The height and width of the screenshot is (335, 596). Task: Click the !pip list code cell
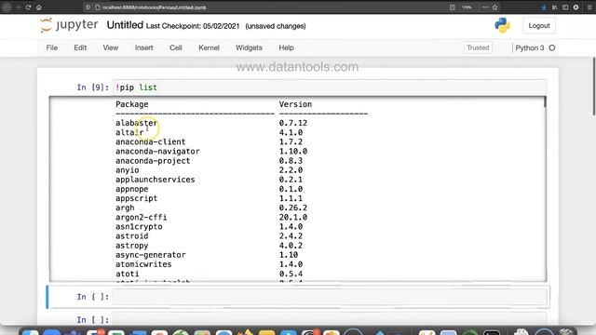330,87
